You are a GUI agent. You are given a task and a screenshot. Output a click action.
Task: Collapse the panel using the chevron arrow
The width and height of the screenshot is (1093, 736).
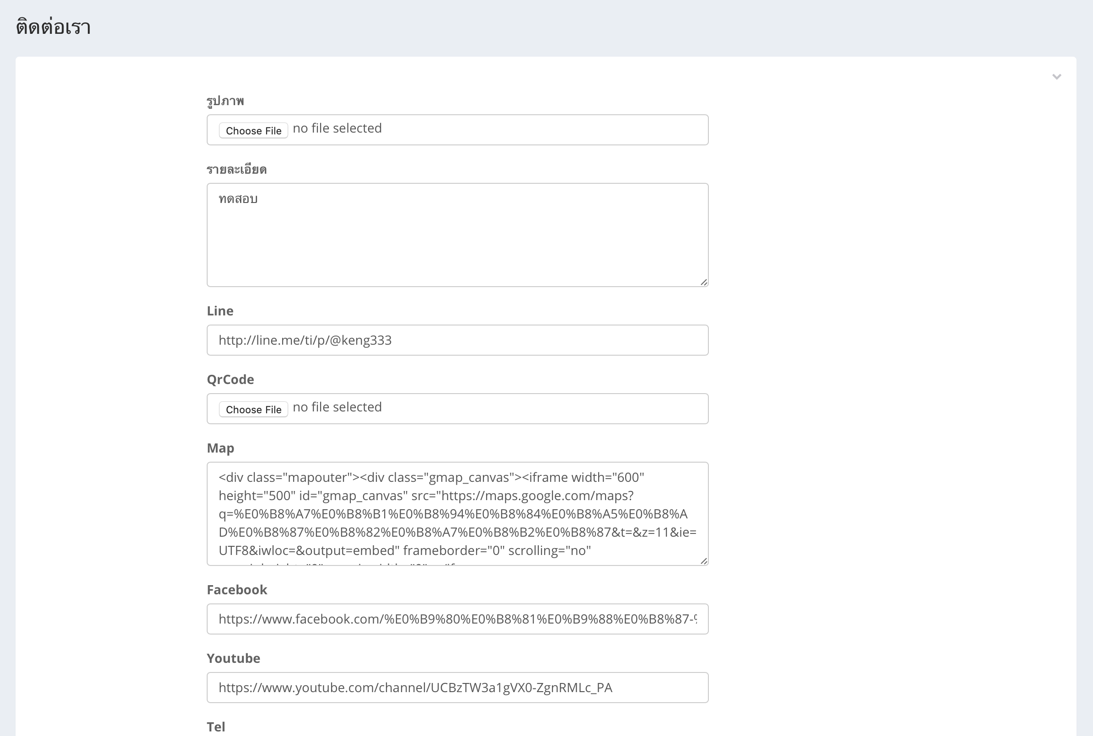pos(1056,76)
